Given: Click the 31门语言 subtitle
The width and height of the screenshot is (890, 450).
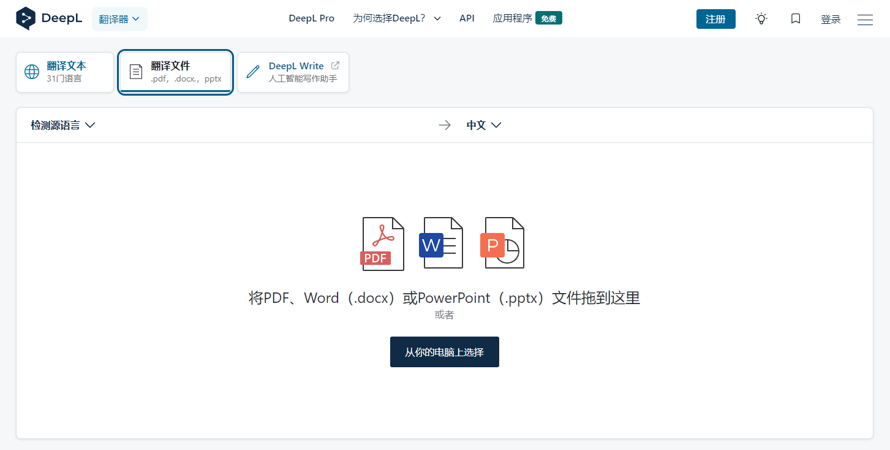Looking at the screenshot, I should tap(64, 78).
